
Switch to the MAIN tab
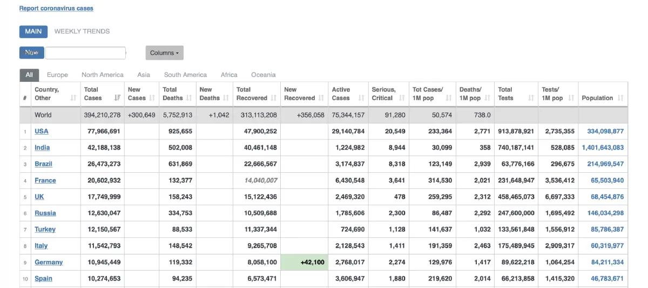click(33, 31)
